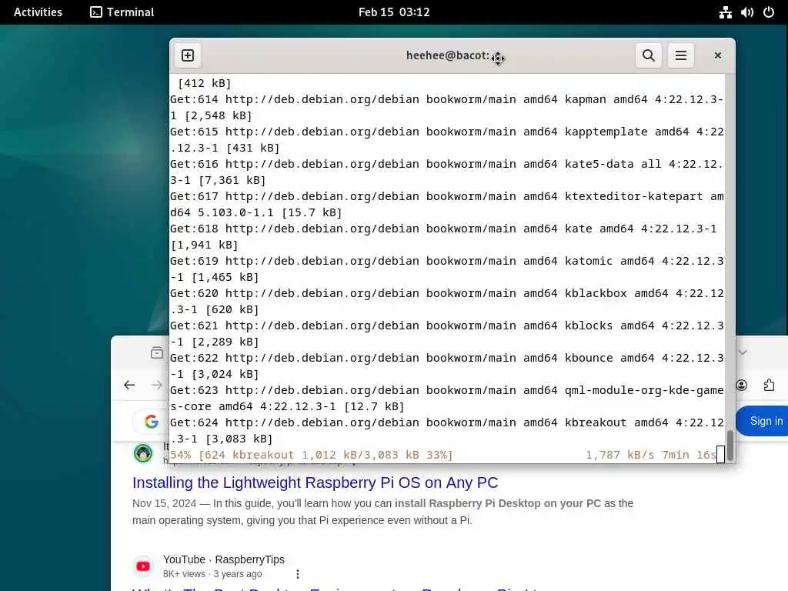Click the heehee@bacot terminal title
The width and height of the screenshot is (788, 591).
click(x=449, y=55)
